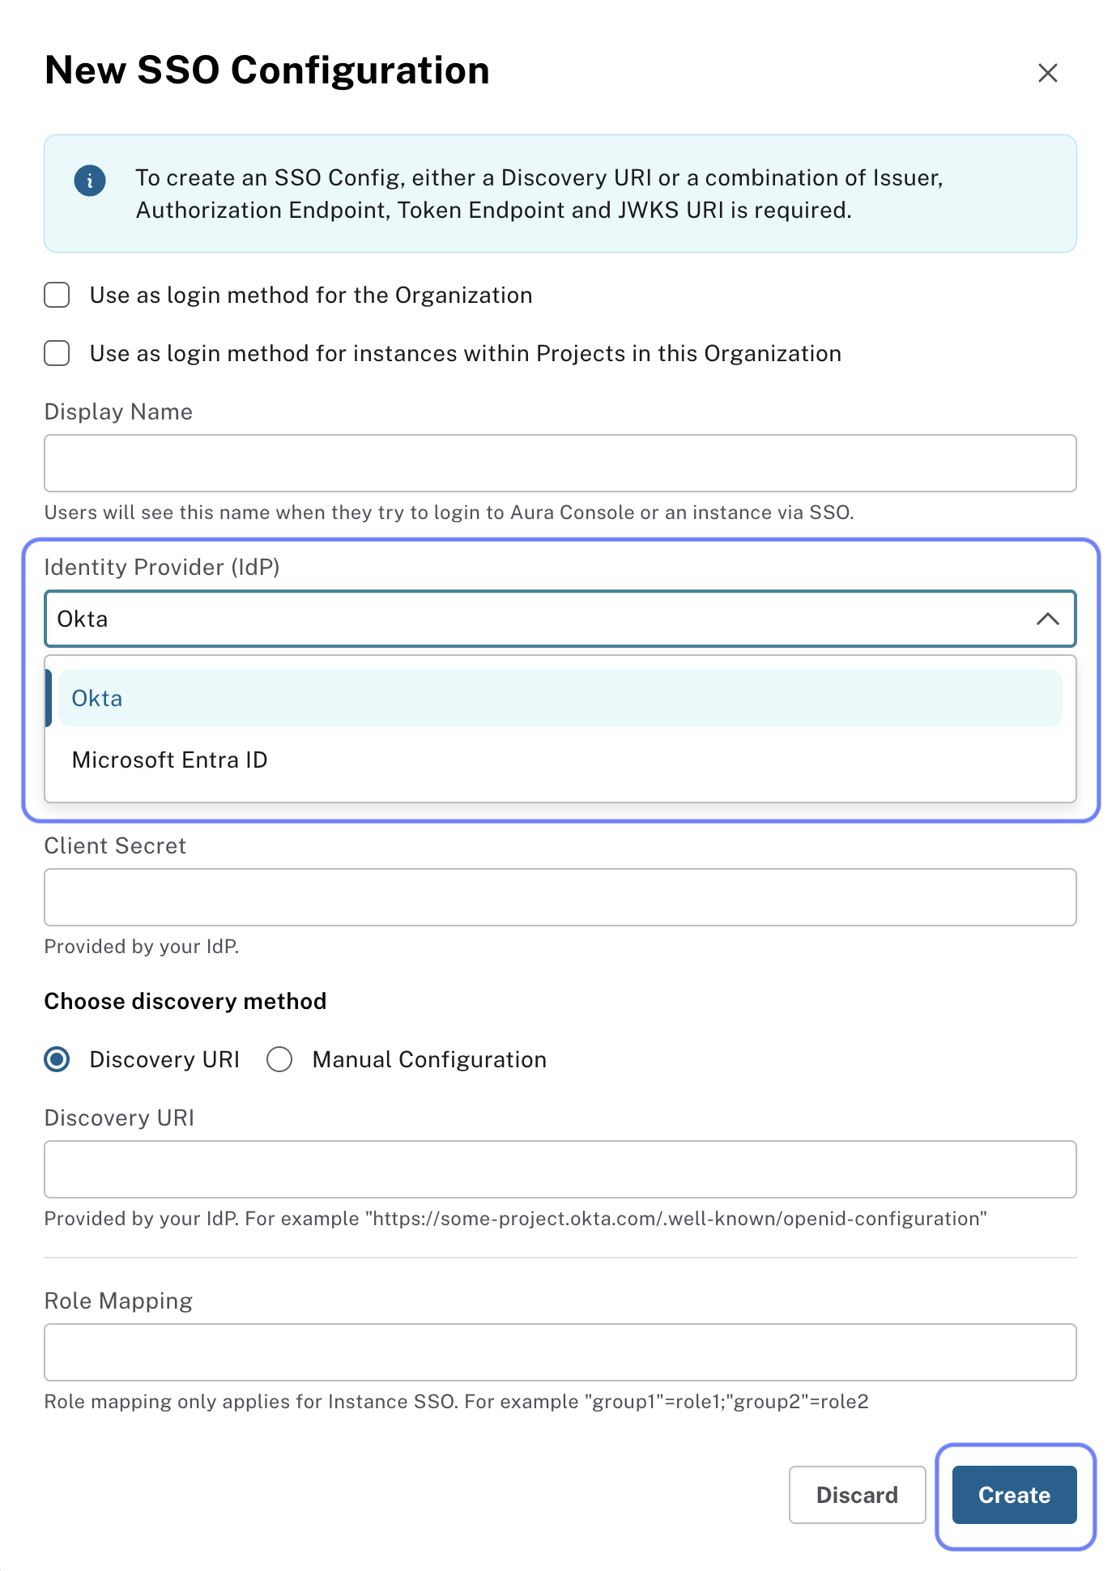
Task: Click the Display Name input field
Action: (x=560, y=462)
